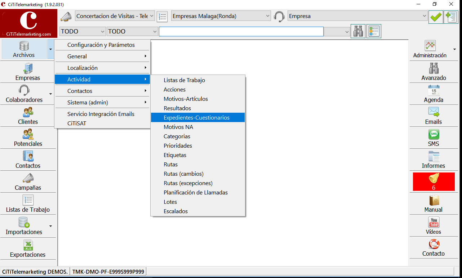Click the green checkmark button
This screenshot has height=278, width=462.
[436, 17]
